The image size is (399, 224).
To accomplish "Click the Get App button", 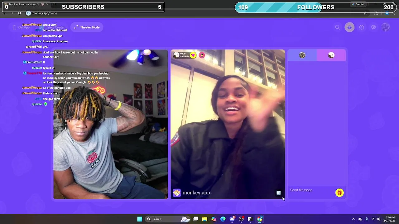I will (x=21, y=27).
